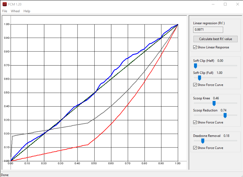Open the File menu
Screen dimensions: 243x177
4,11
